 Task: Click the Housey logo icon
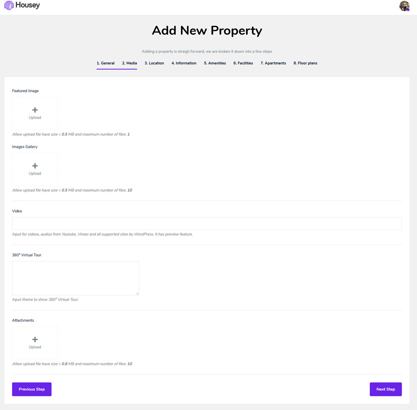(9, 5)
